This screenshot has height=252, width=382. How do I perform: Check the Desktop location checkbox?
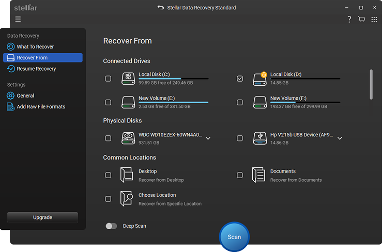click(x=108, y=175)
